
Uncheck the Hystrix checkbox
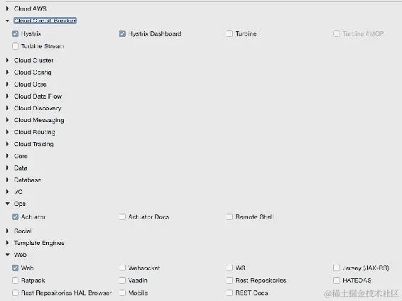pos(16,34)
